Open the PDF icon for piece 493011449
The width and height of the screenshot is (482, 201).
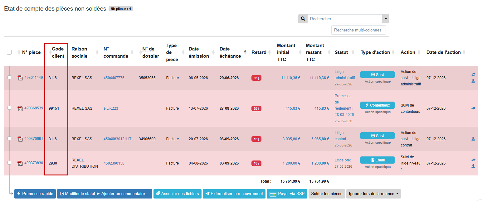pos(20,78)
